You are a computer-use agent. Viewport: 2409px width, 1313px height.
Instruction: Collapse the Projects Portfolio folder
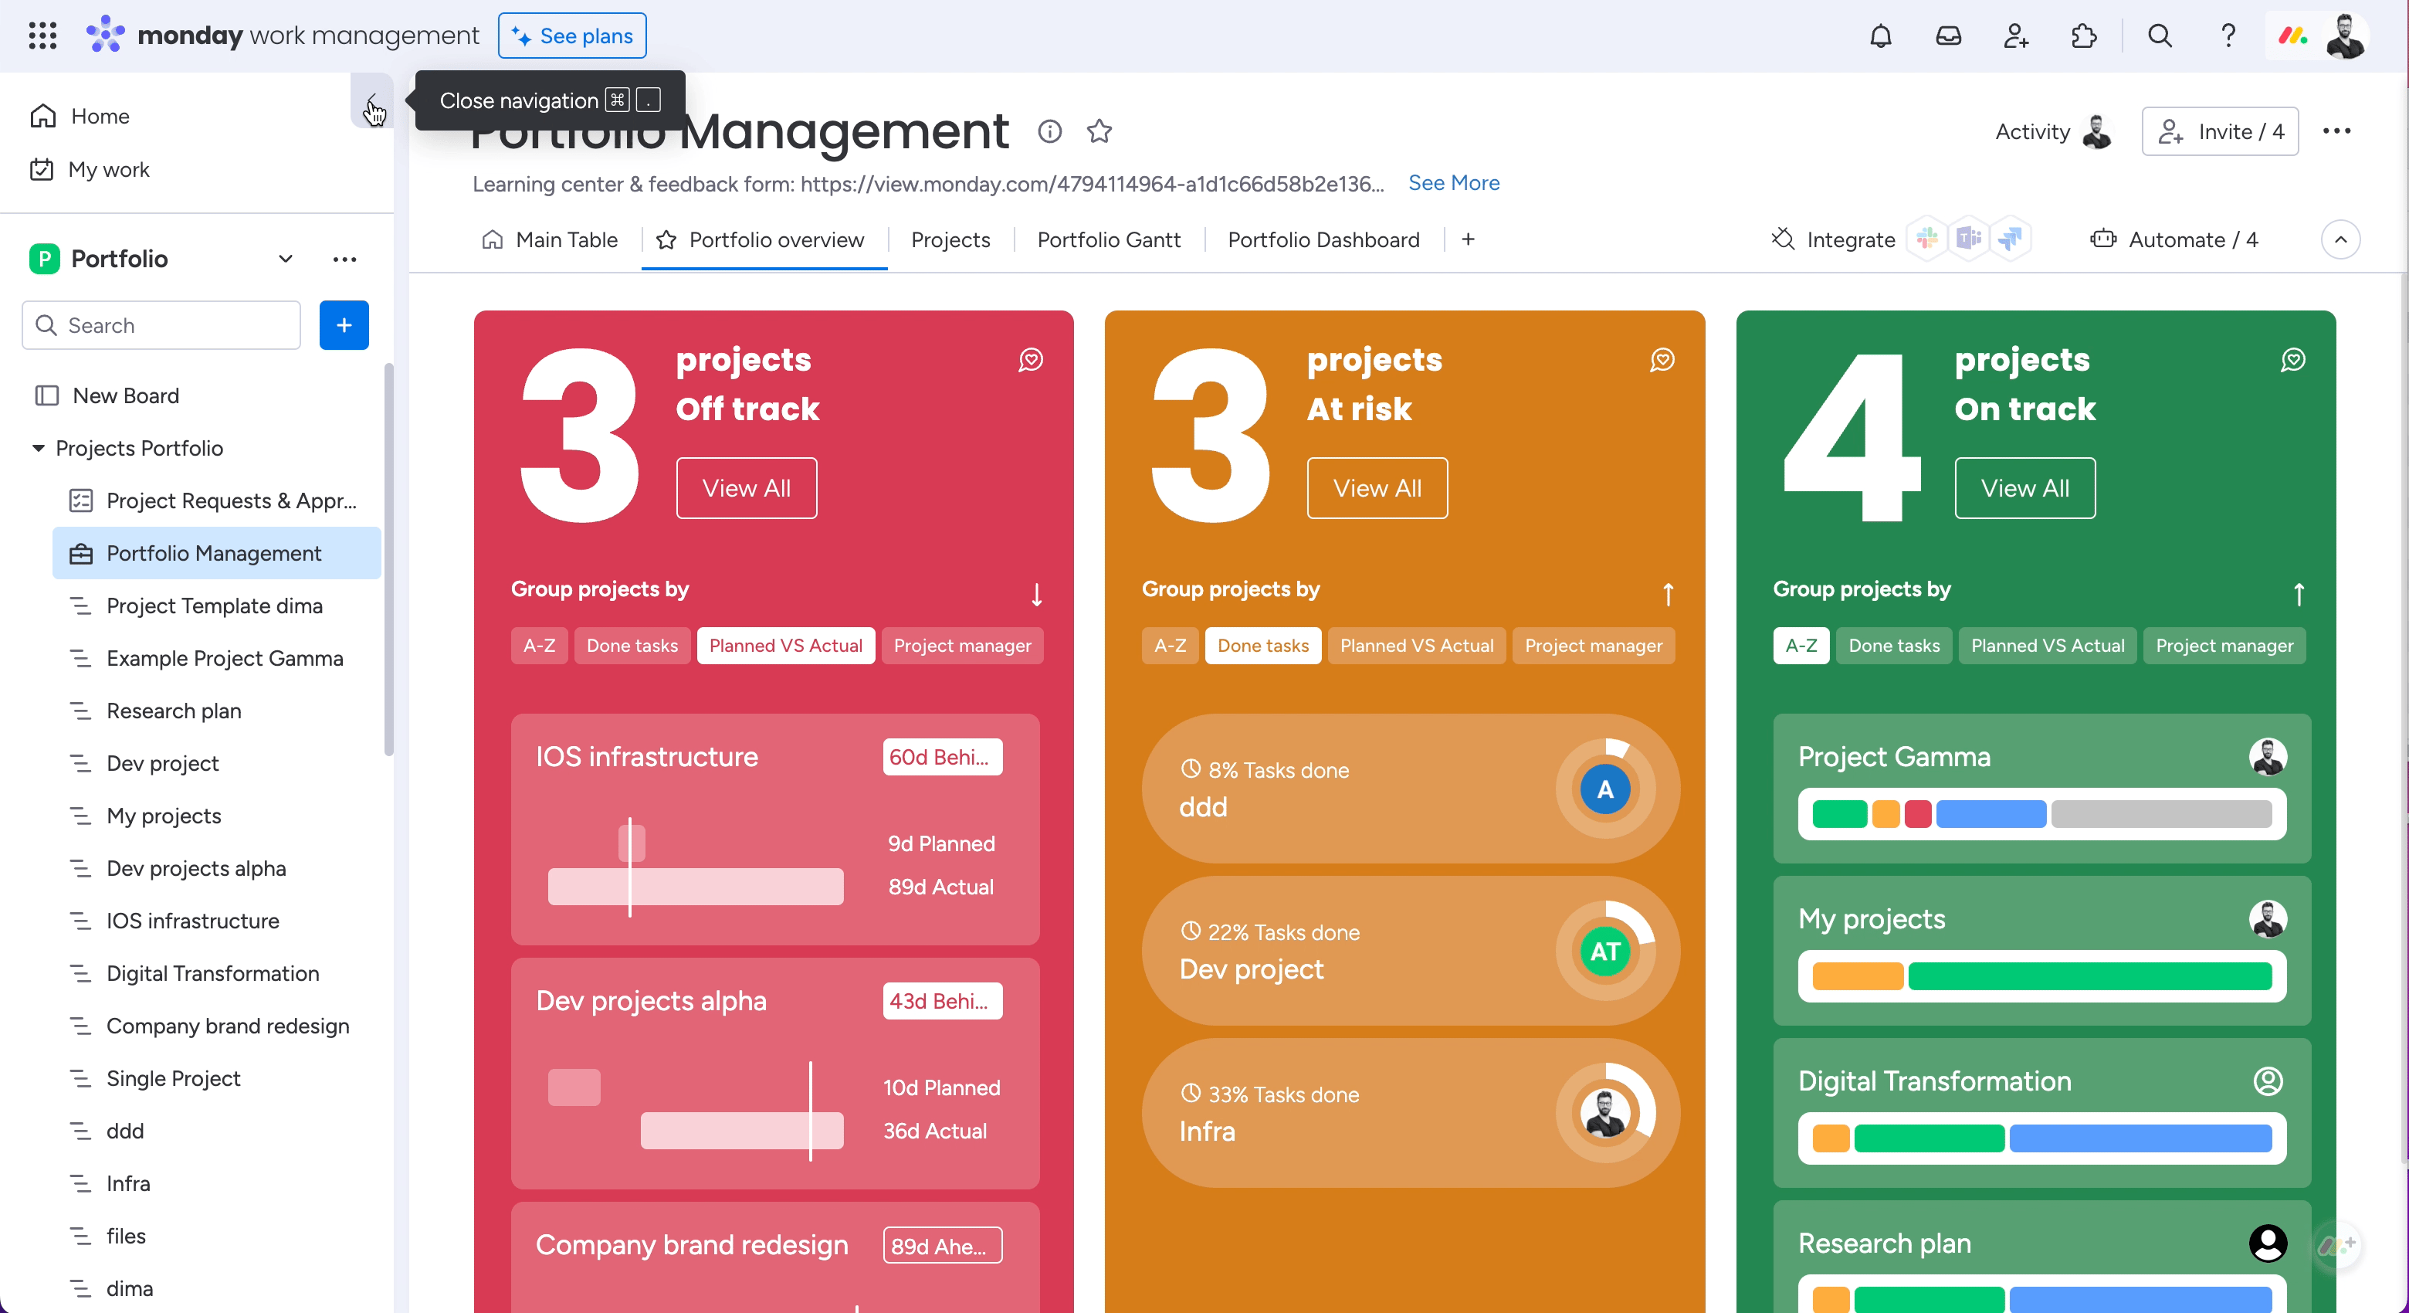tap(39, 448)
